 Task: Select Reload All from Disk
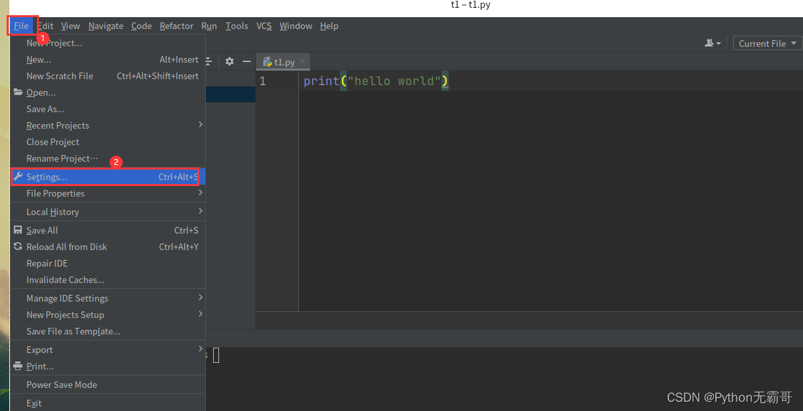click(x=108, y=247)
